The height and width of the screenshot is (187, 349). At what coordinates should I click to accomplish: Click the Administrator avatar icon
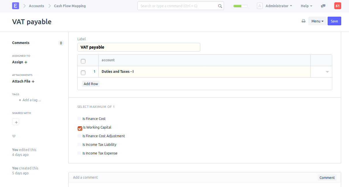(260, 6)
